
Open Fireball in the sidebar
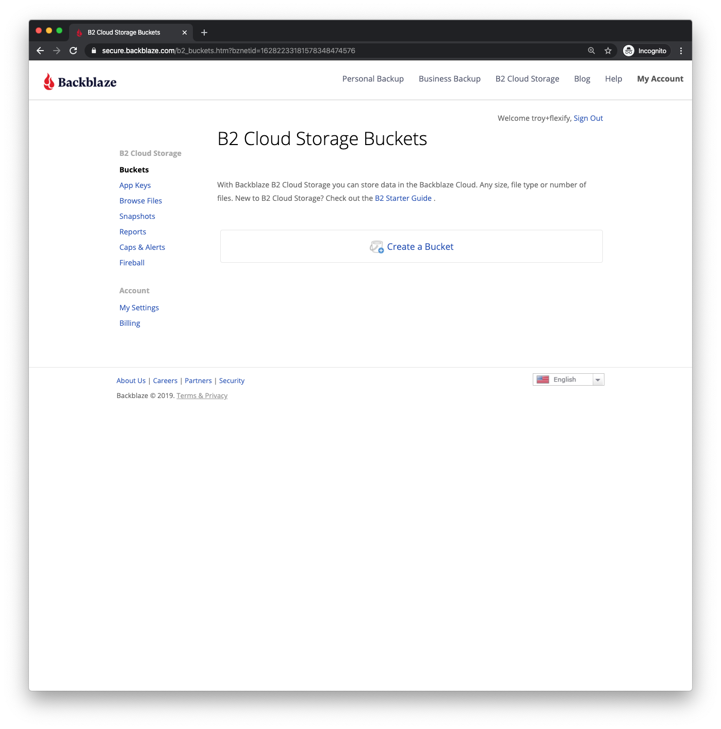pyautogui.click(x=132, y=263)
